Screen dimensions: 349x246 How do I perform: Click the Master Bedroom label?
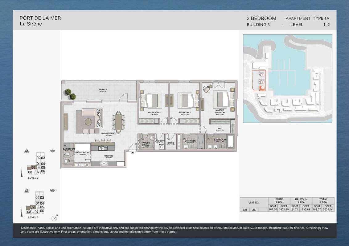[220, 111]
